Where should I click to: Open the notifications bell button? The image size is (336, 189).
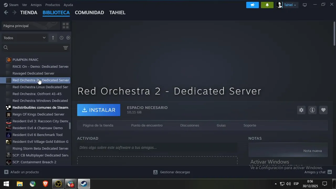point(267,5)
